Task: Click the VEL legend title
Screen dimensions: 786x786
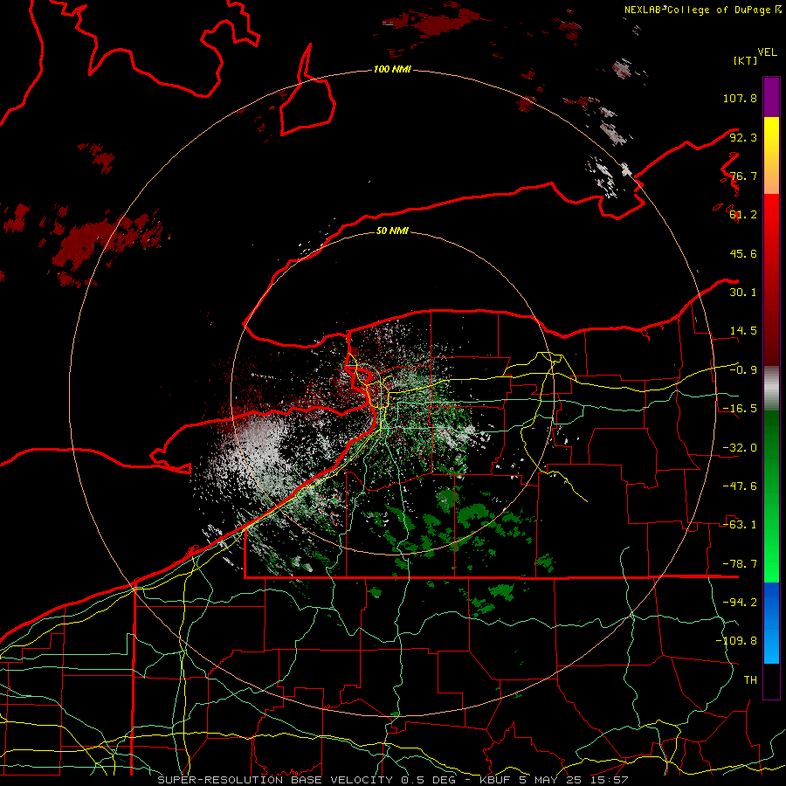Action: coord(767,52)
